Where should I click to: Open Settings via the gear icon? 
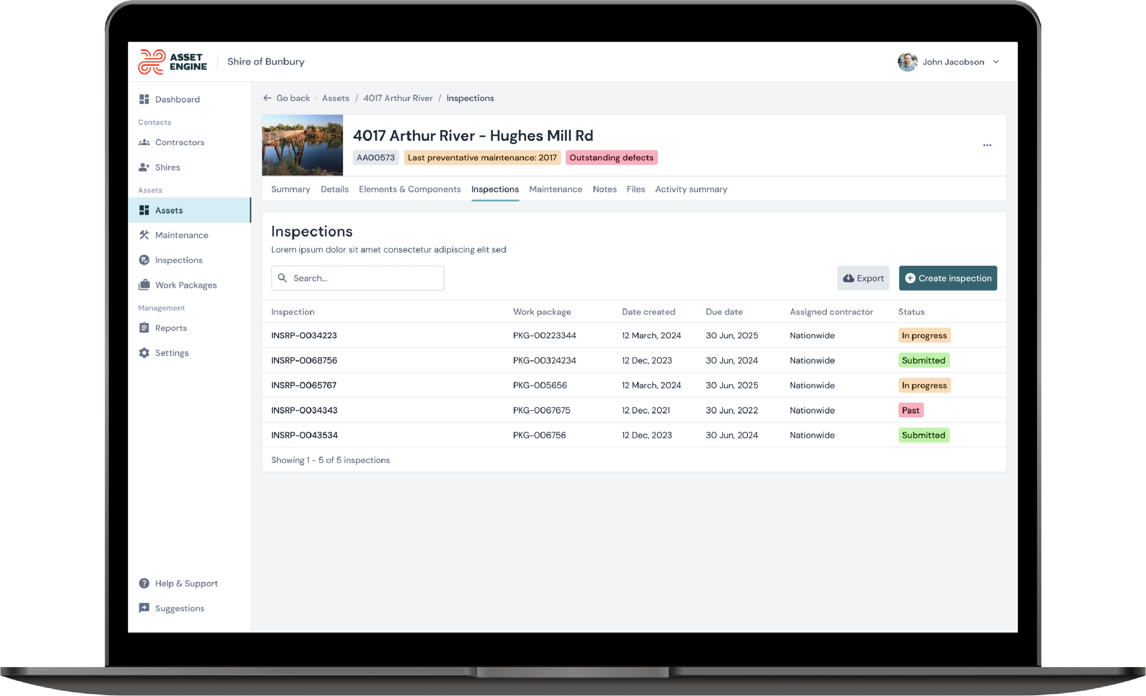144,352
